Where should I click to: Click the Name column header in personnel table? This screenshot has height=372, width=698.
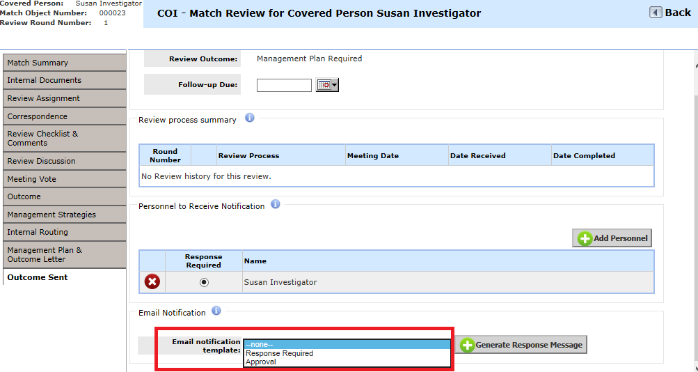[448, 261]
